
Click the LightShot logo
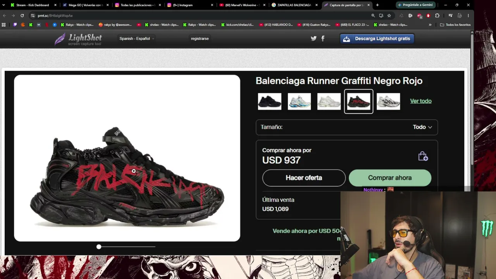78,39
